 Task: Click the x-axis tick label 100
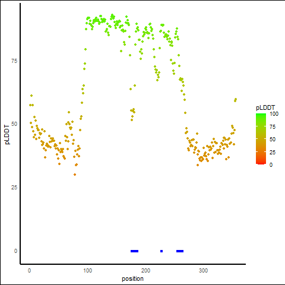click(x=87, y=271)
